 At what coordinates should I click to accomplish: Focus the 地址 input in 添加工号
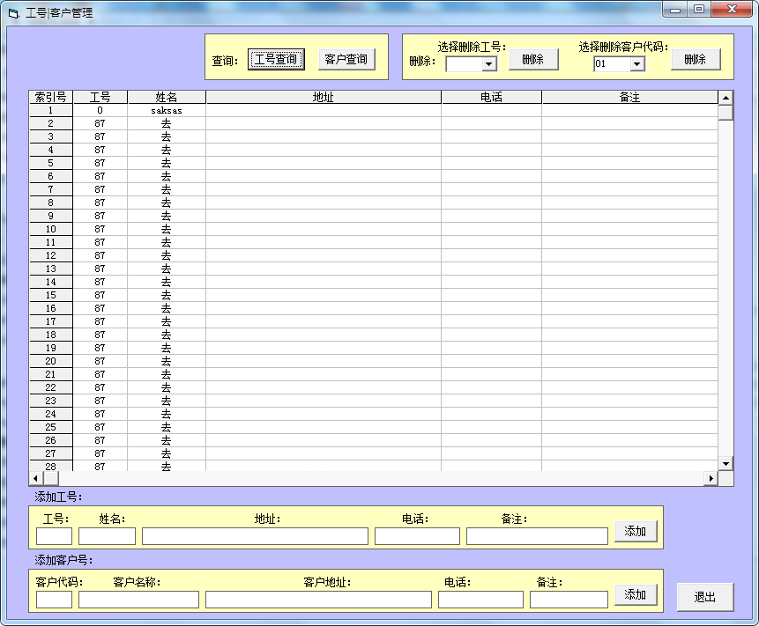pos(255,536)
